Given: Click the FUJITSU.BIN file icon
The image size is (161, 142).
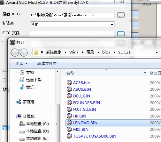Looking at the screenshot, I should 69,109.
